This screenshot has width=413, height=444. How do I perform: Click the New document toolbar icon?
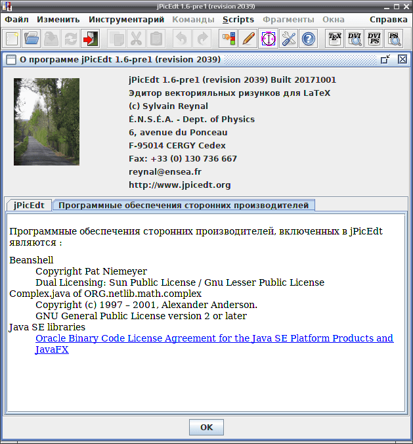pyautogui.click(x=12, y=39)
